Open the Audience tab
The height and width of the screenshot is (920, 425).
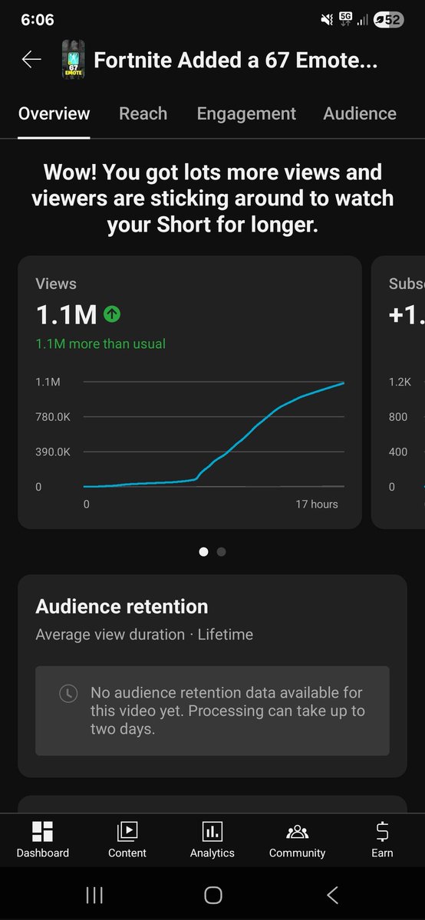[360, 113]
